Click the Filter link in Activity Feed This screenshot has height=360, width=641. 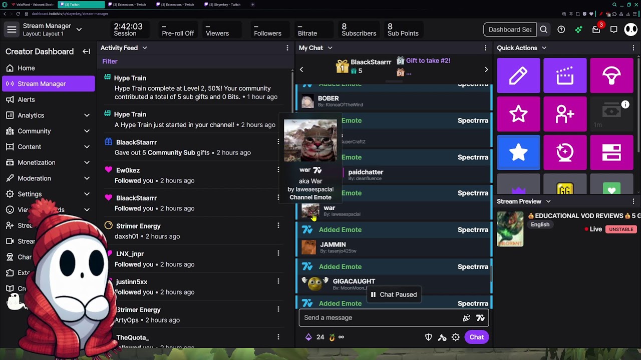(x=110, y=61)
